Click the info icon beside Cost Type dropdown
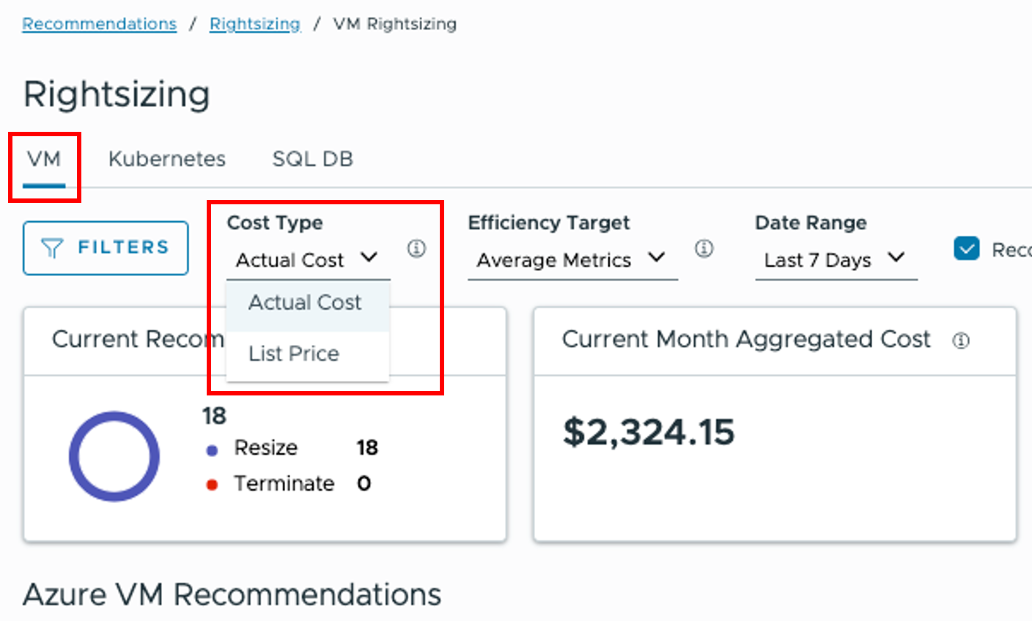 pos(416,249)
